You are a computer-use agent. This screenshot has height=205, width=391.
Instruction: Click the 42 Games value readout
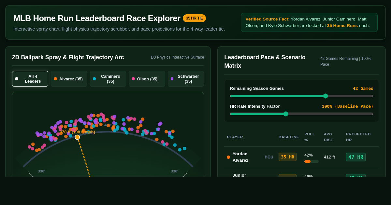[363, 88]
